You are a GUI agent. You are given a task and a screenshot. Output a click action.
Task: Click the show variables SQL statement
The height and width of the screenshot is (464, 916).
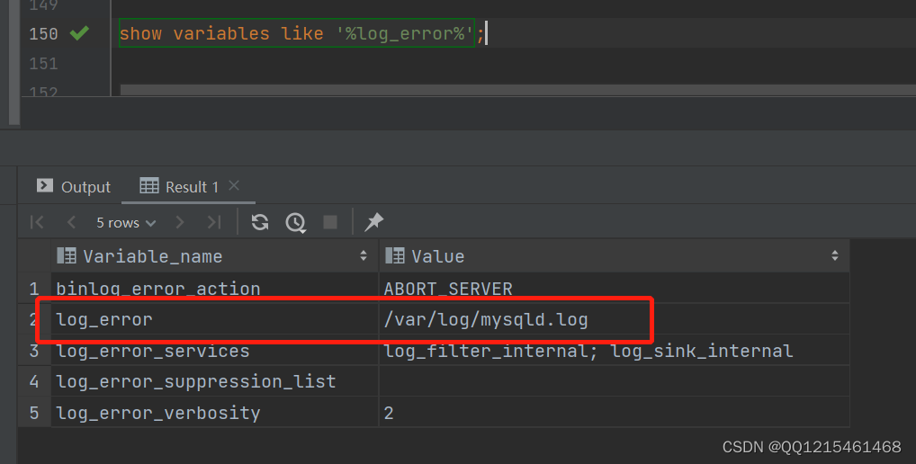[x=296, y=33]
